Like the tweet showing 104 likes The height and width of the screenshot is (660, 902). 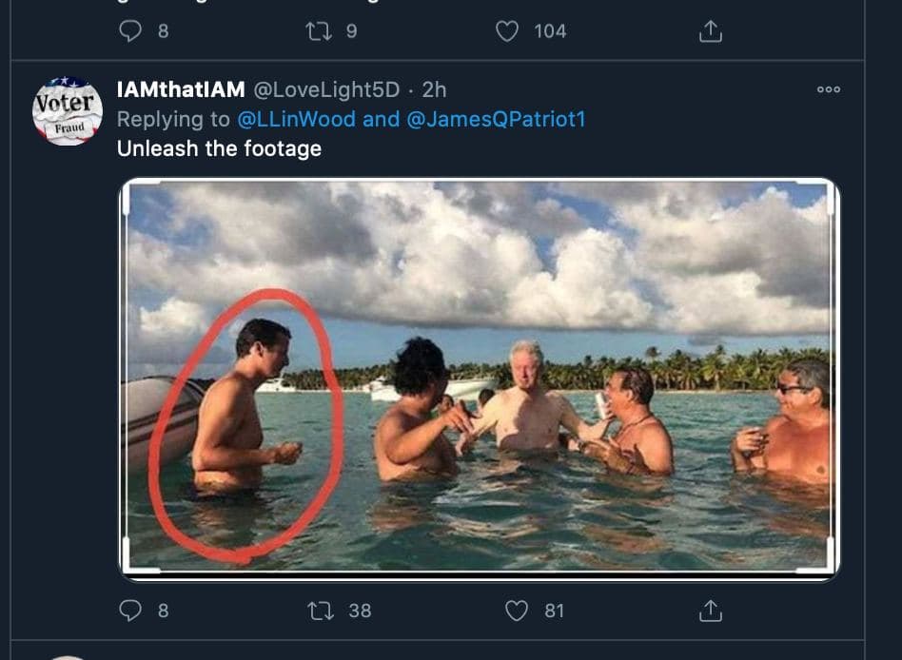click(x=508, y=31)
